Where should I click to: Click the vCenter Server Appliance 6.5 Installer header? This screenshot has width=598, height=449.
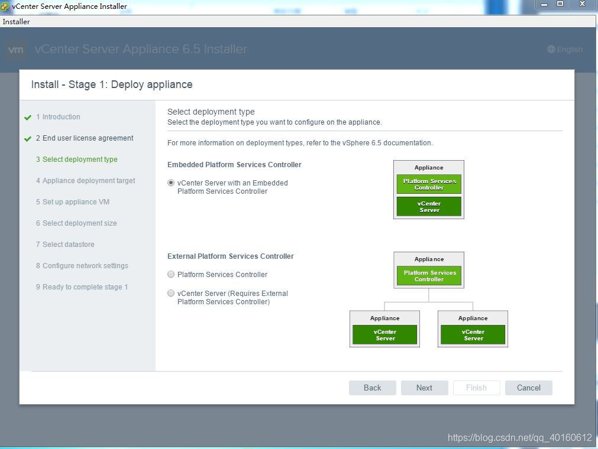click(141, 49)
